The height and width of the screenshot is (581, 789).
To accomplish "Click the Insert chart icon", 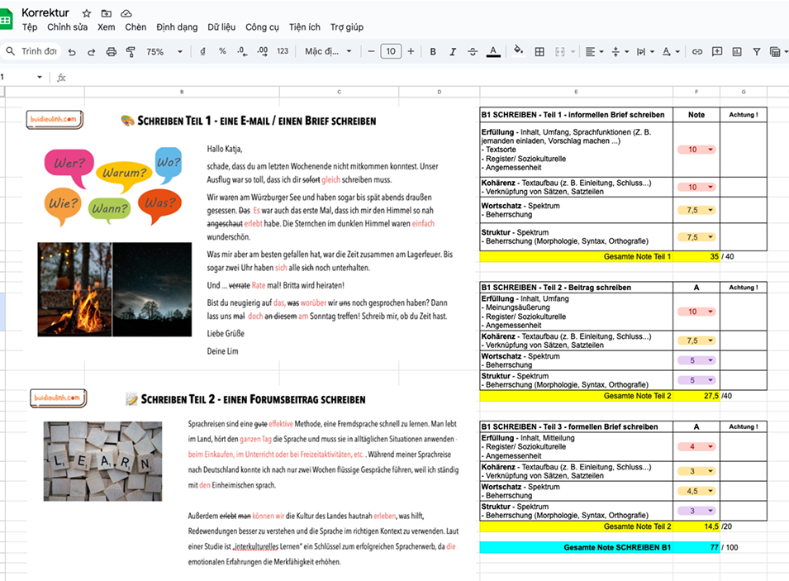I will click(x=737, y=51).
